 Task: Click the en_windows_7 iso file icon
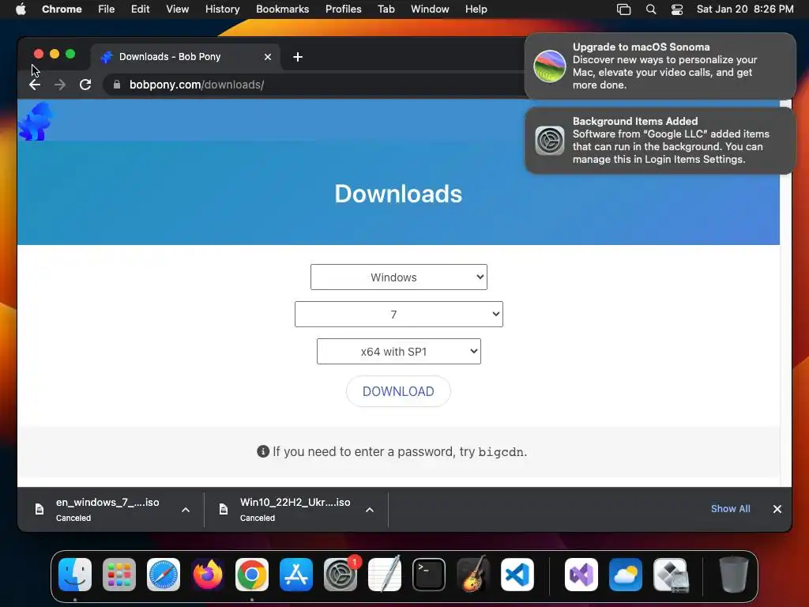pos(40,510)
